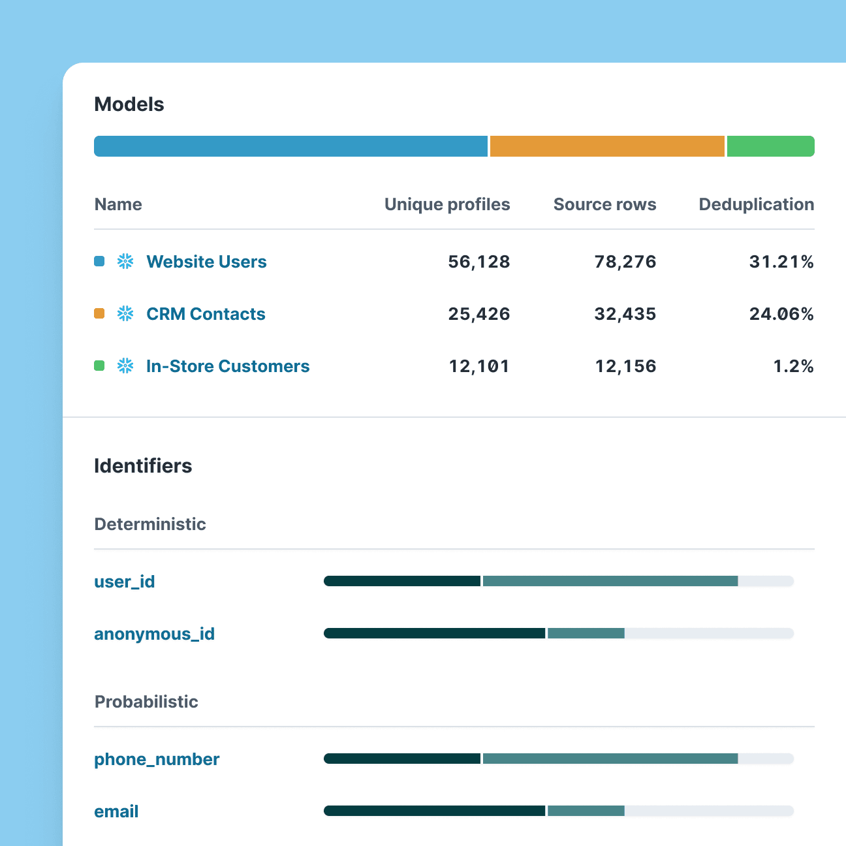
Task: Select the user_id identifier
Action: [125, 582]
